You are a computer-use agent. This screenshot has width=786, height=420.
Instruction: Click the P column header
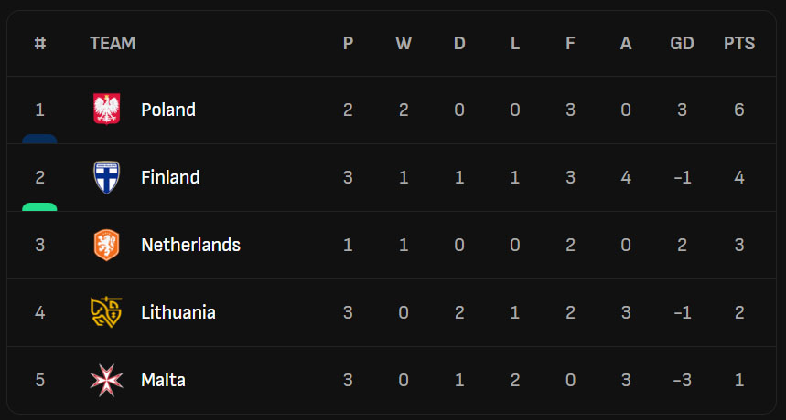(348, 44)
